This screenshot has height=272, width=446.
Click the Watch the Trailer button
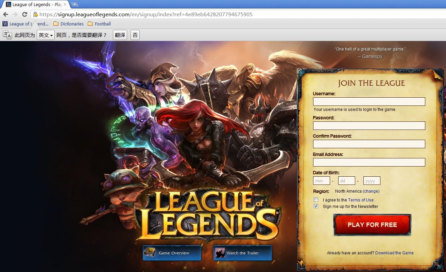243,253
